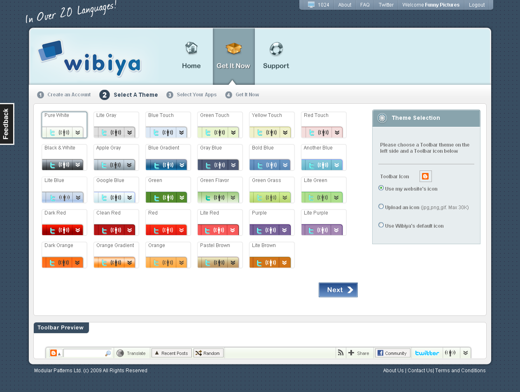The image size is (520, 392).
Task: Open Twitter link in top menu
Action: coord(386,5)
